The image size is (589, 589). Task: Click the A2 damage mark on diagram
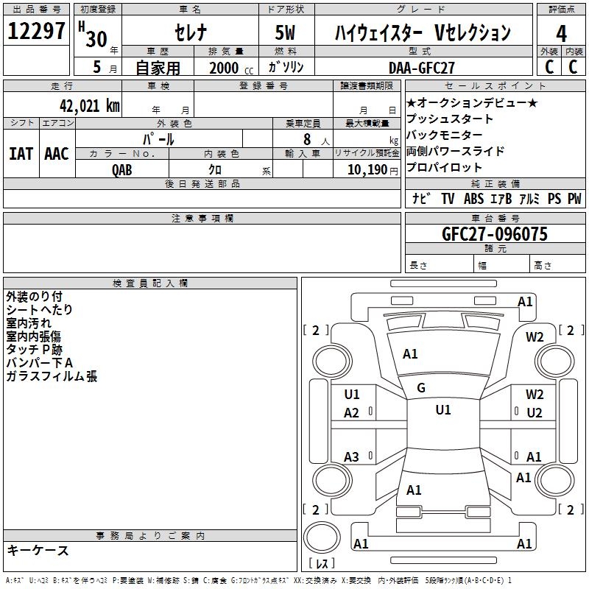click(x=352, y=413)
